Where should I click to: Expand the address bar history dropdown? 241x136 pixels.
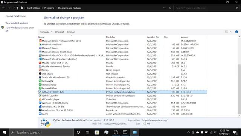click(x=164, y=8)
